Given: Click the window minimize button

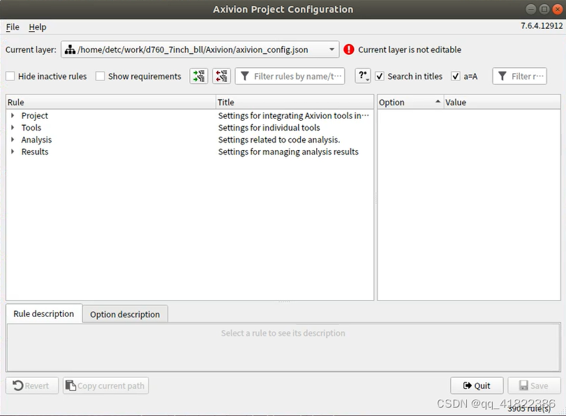Looking at the screenshot, I should click(530, 9).
